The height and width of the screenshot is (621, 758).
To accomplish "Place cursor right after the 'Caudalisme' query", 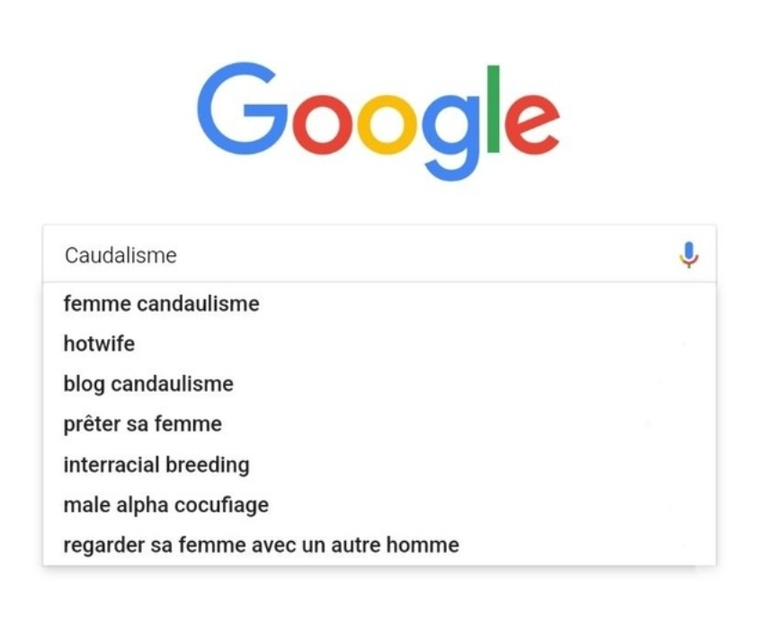I will pyautogui.click(x=179, y=255).
